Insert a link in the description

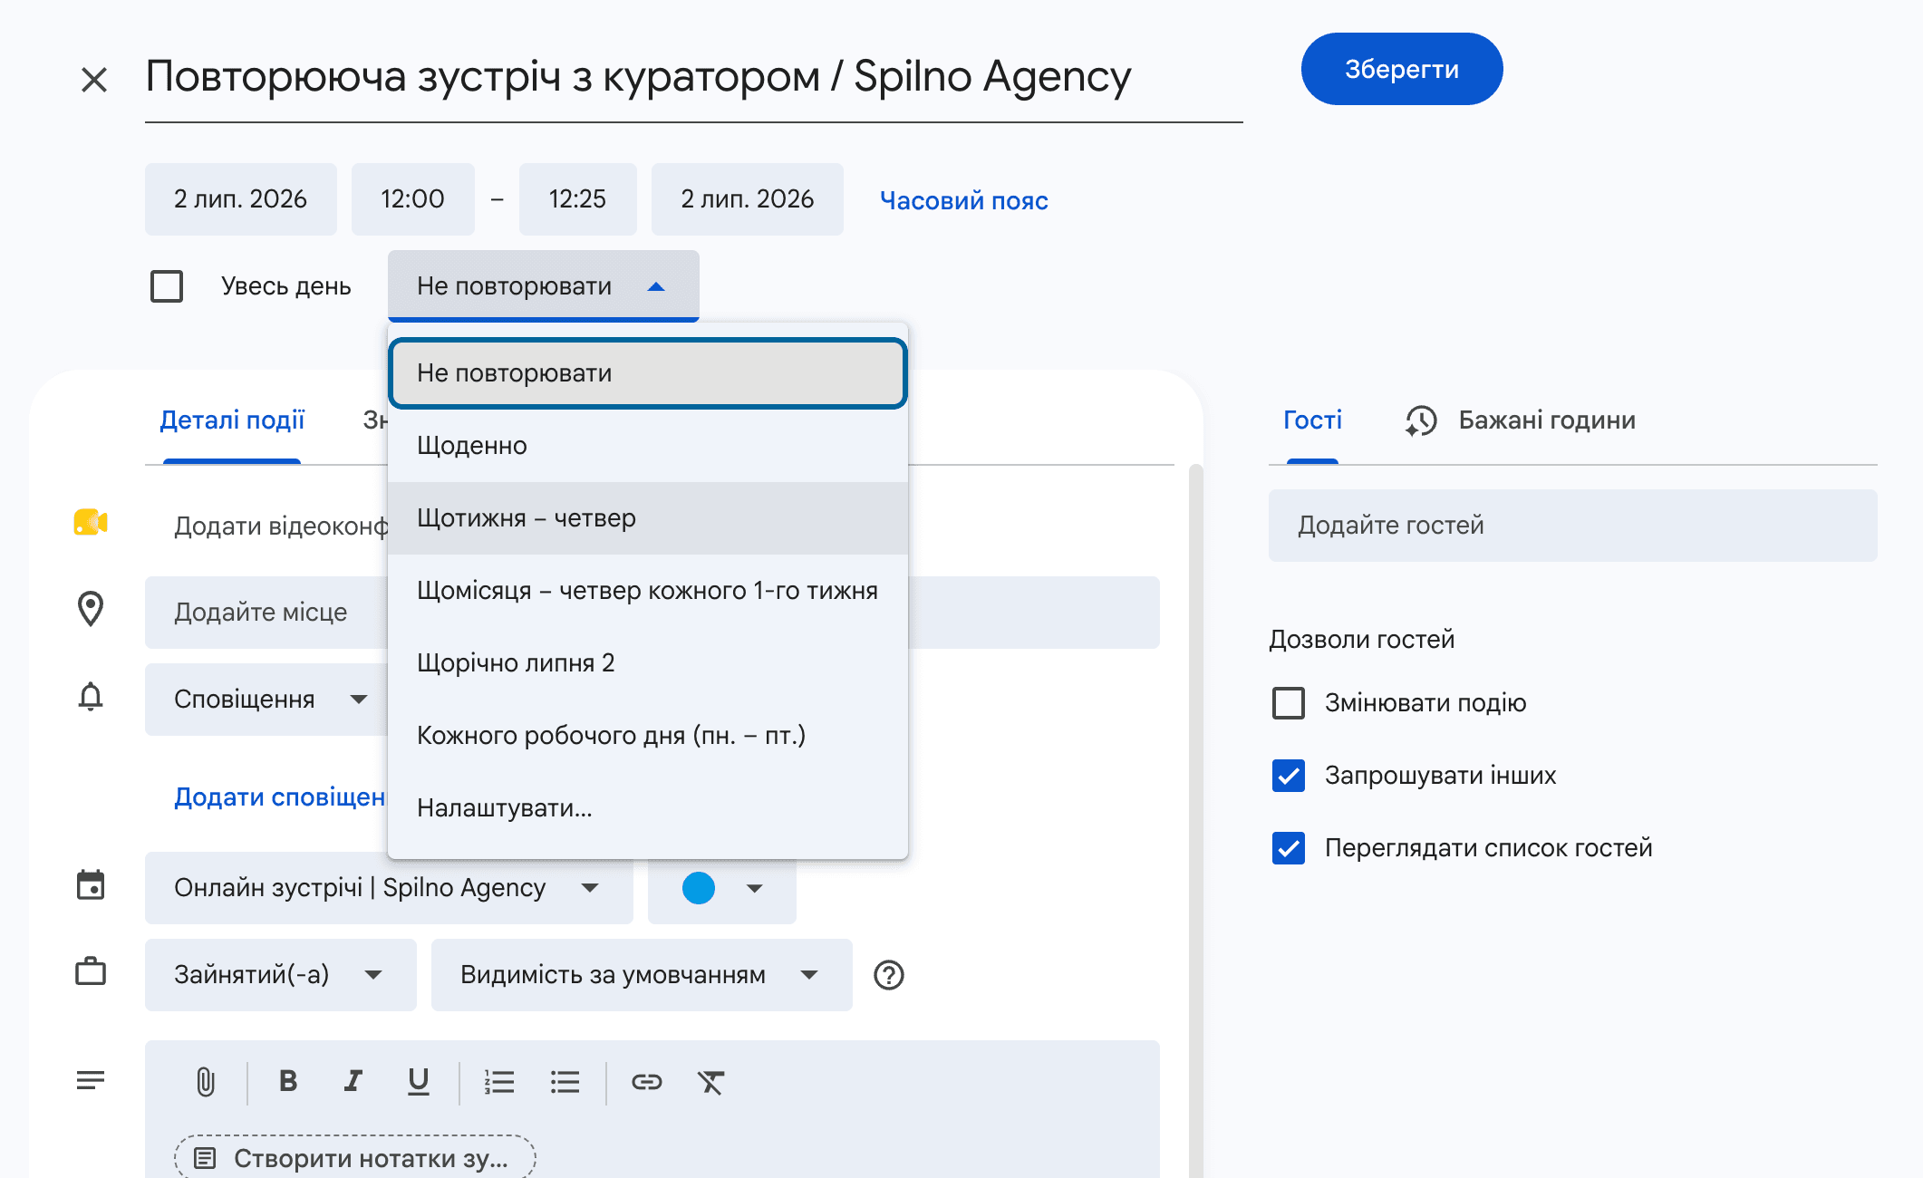coord(647,1081)
